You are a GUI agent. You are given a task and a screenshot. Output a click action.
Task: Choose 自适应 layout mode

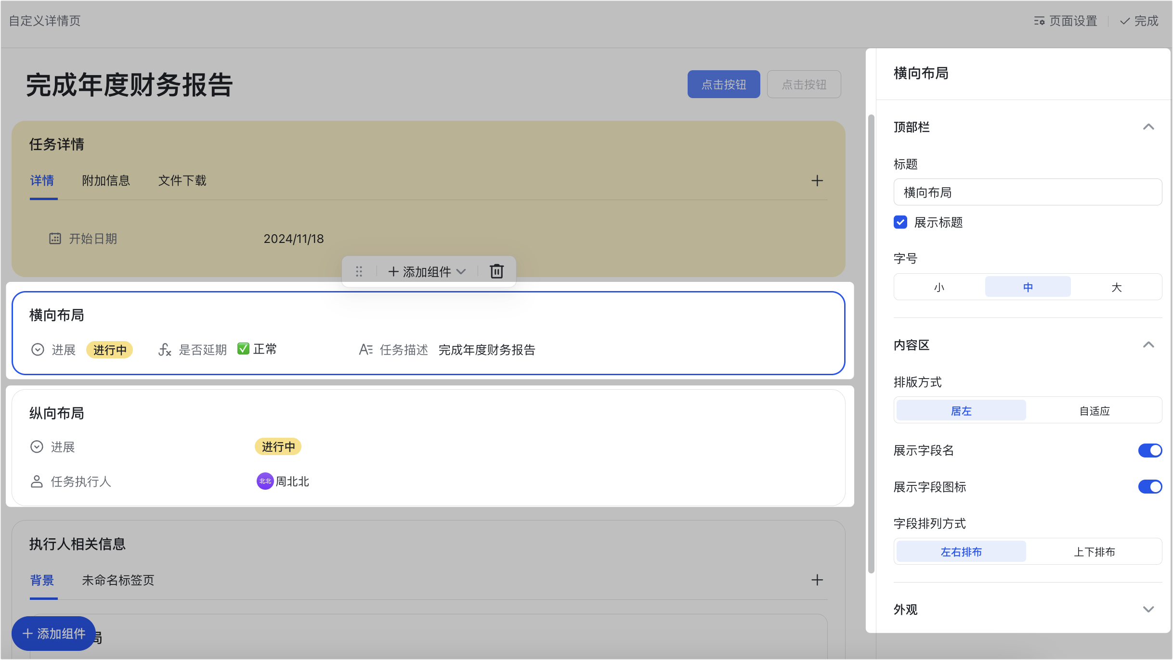point(1095,411)
